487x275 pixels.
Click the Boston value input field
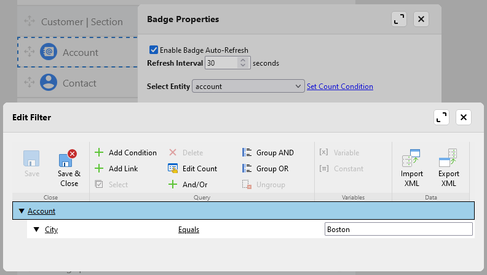point(398,230)
